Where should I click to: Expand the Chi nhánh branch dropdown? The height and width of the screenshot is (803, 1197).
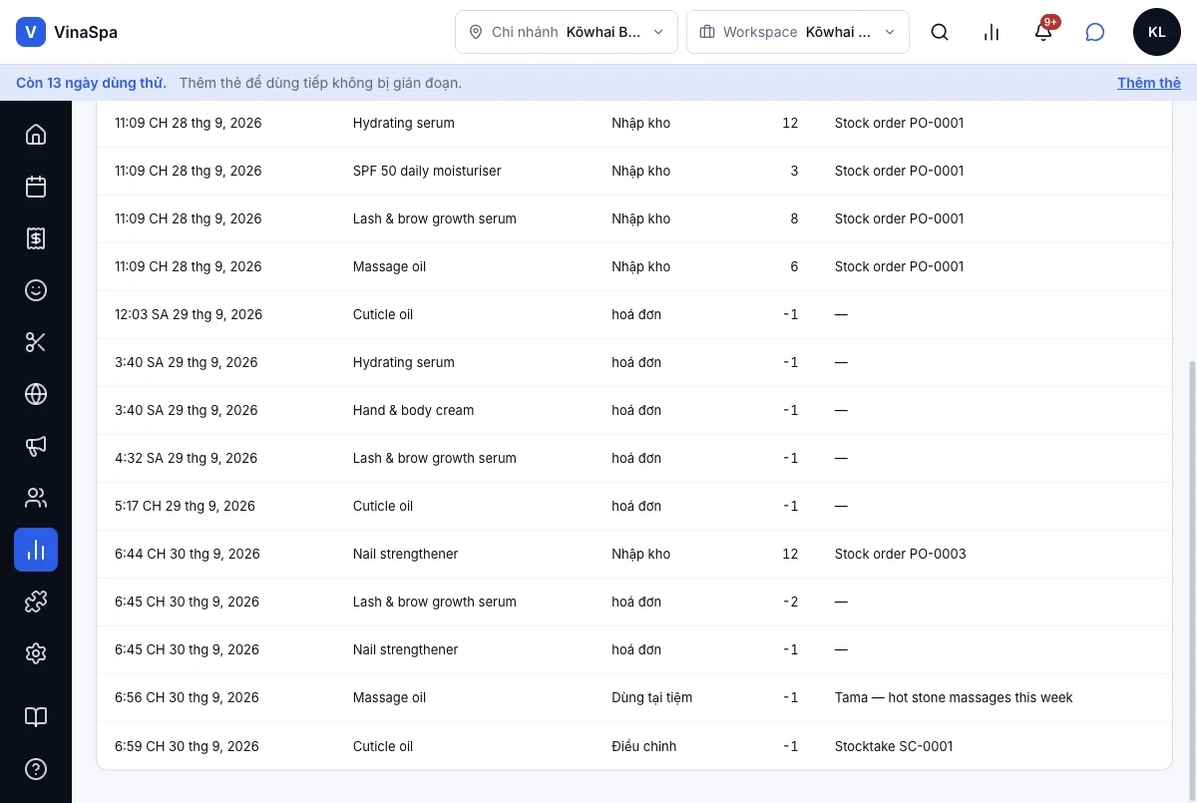[x=567, y=32]
